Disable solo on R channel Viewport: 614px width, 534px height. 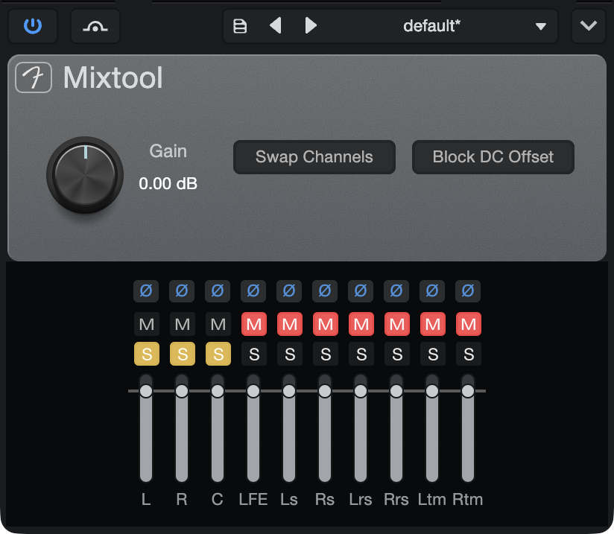tap(183, 354)
